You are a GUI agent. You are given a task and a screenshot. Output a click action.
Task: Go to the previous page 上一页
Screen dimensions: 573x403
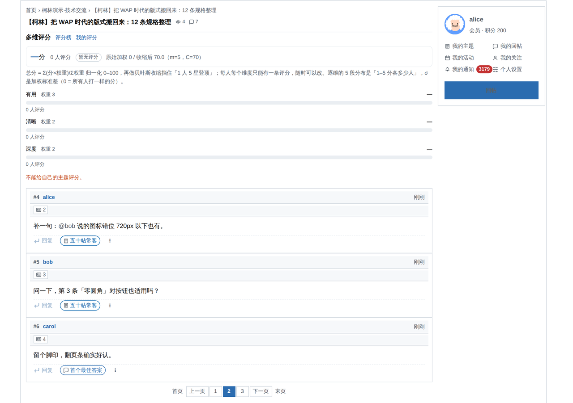point(197,391)
